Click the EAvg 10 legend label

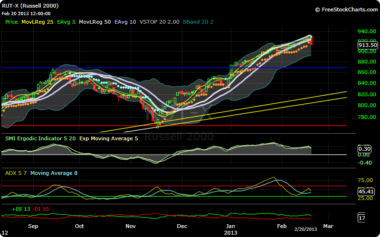(x=125, y=22)
